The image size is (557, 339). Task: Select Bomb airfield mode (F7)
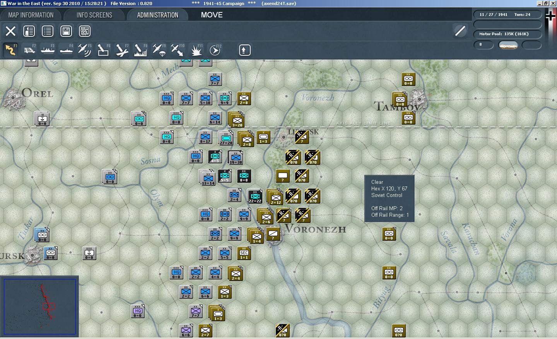coord(122,50)
